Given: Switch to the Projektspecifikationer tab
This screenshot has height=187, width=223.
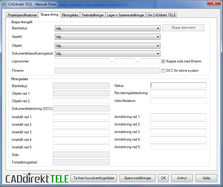Looking at the screenshot, I should coord(22,15).
